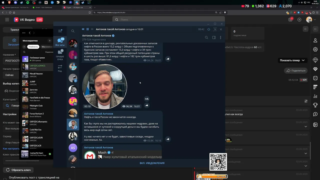The image size is (320, 180).
Task: Collapse the right sidebar with arrow
Action: [x=315, y=29]
